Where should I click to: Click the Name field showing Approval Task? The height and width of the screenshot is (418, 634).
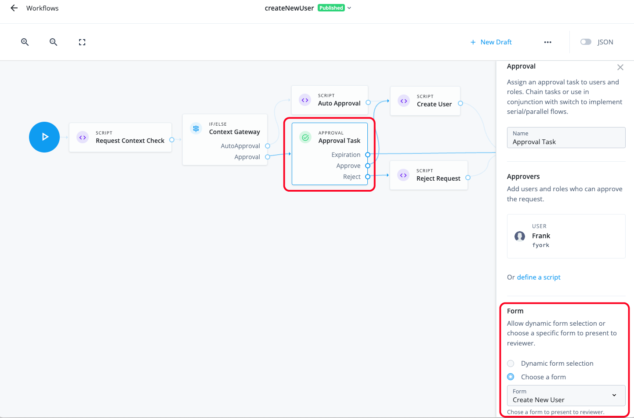(566, 138)
